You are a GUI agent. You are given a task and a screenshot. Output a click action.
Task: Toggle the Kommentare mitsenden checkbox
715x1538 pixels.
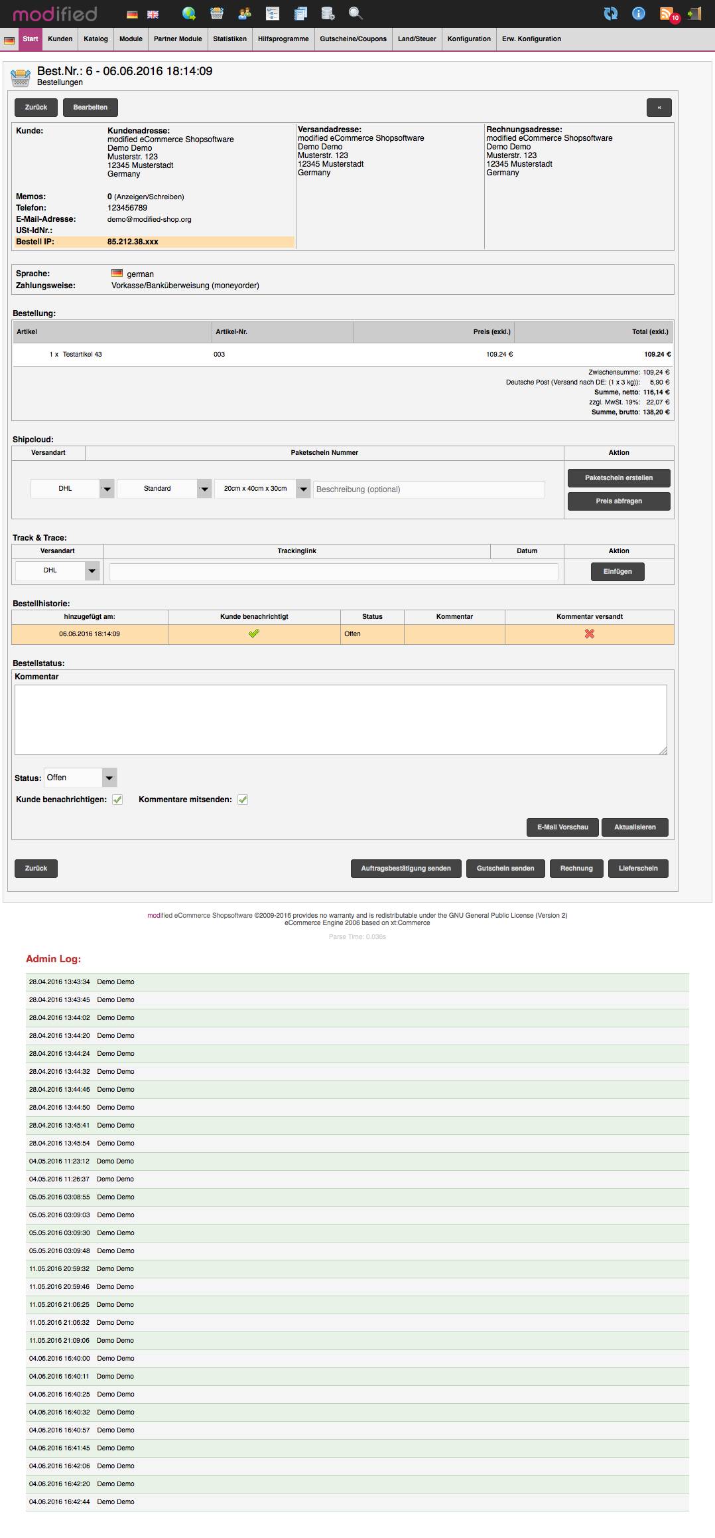point(243,800)
